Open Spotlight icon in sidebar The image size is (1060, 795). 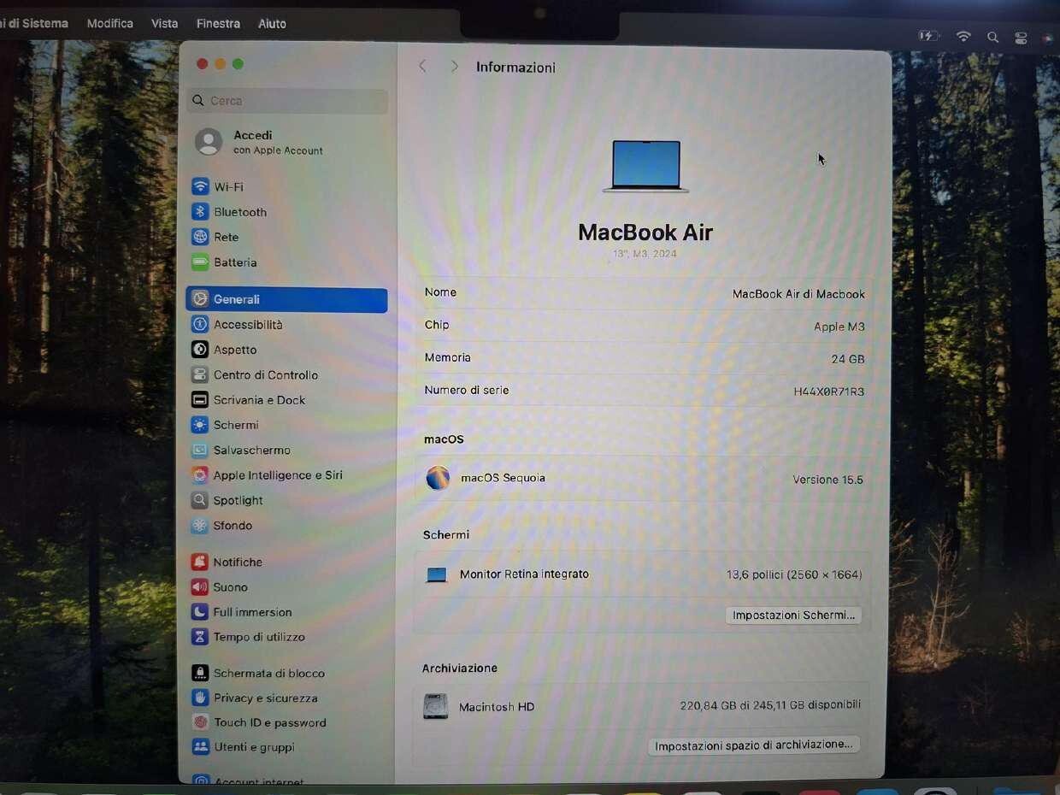(x=200, y=500)
